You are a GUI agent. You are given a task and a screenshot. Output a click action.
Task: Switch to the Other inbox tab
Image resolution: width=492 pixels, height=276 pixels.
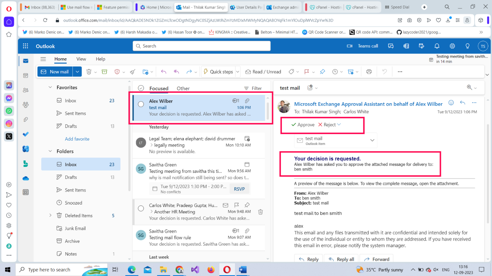pyautogui.click(x=183, y=88)
